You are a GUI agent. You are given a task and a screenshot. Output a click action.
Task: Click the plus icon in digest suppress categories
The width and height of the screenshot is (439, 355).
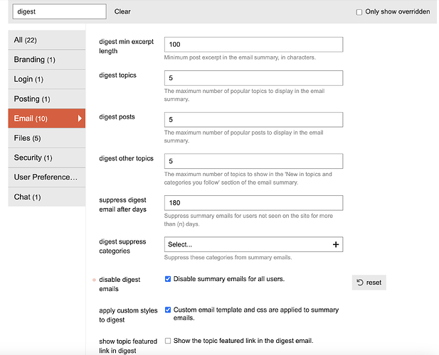click(335, 245)
